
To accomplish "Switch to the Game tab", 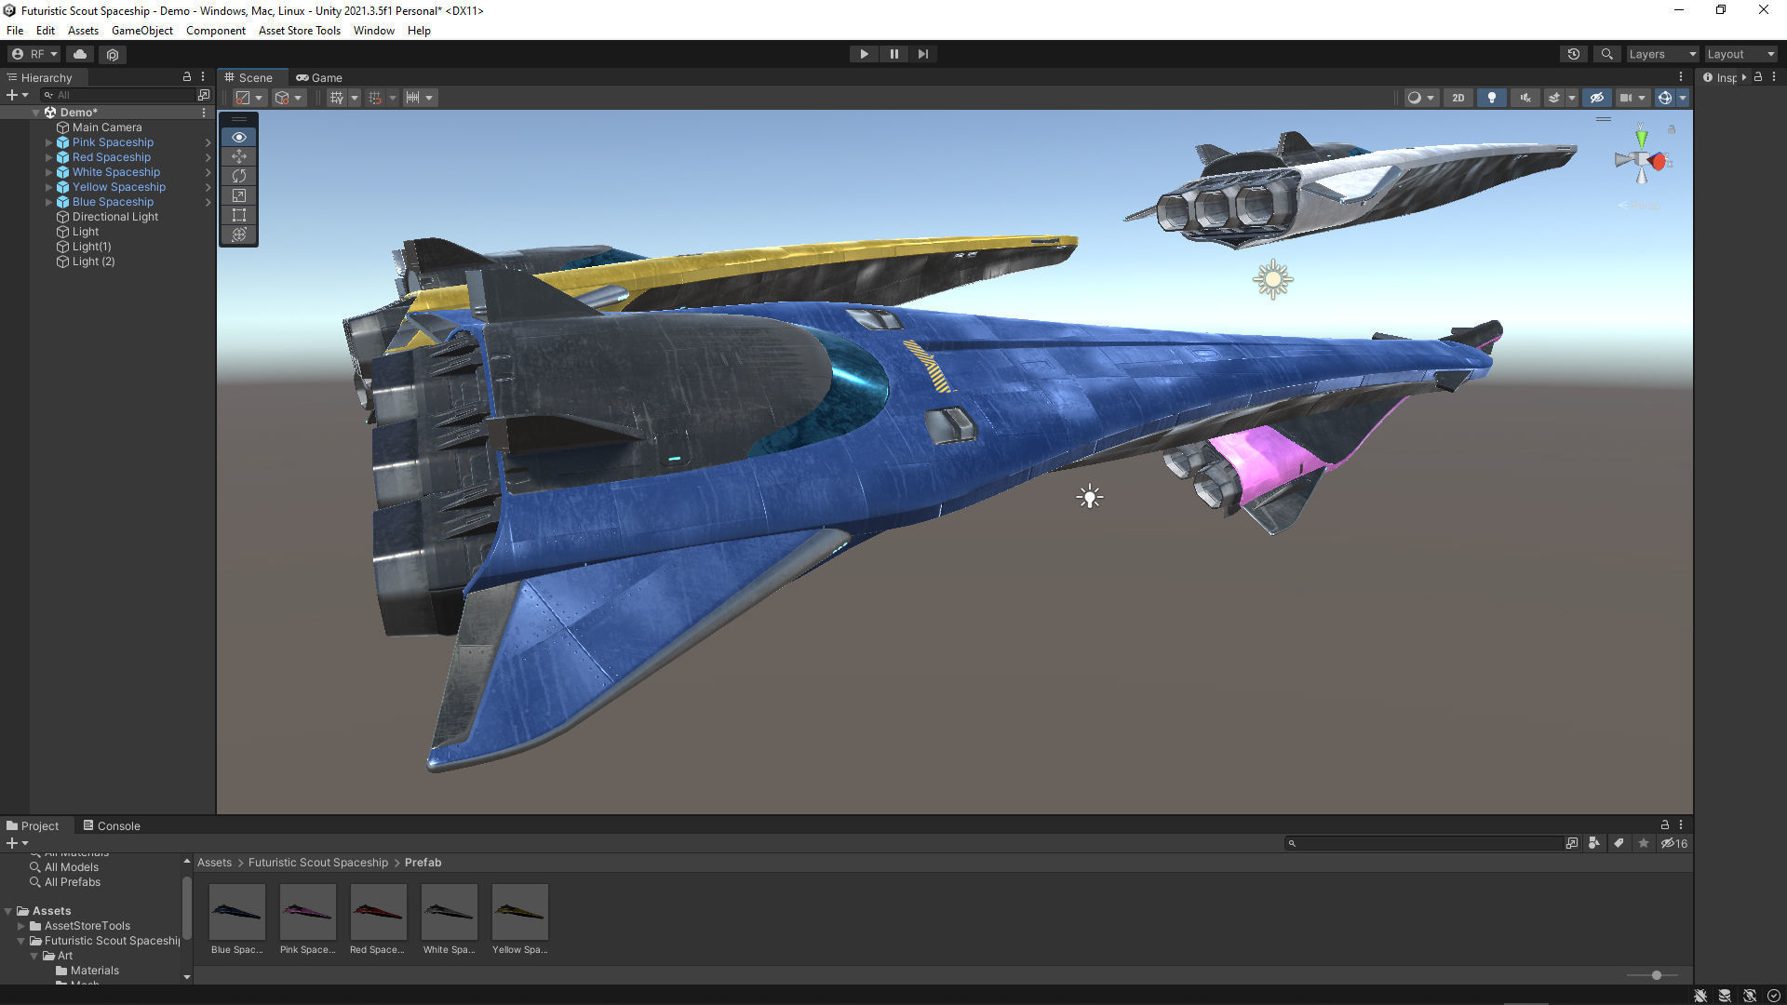I will pos(319,77).
